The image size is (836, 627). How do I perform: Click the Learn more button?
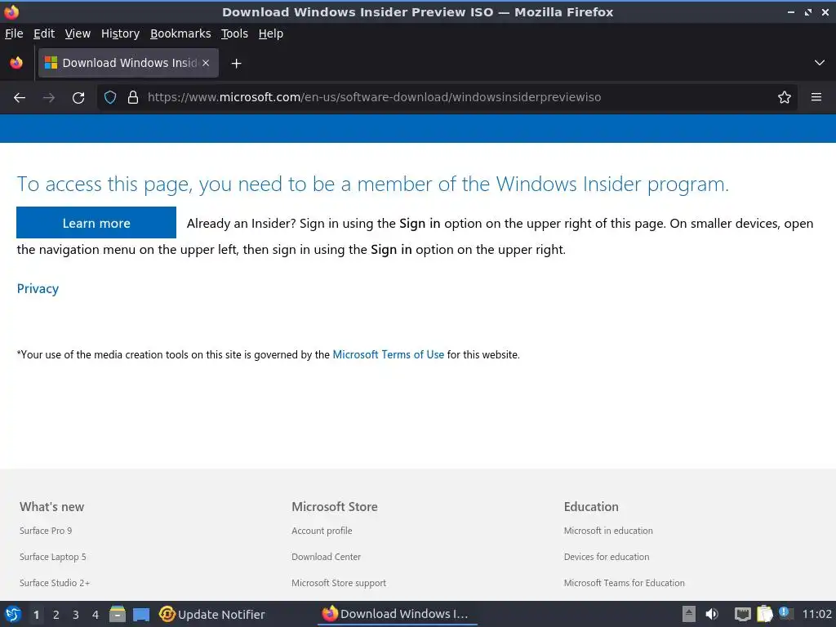[x=96, y=223]
